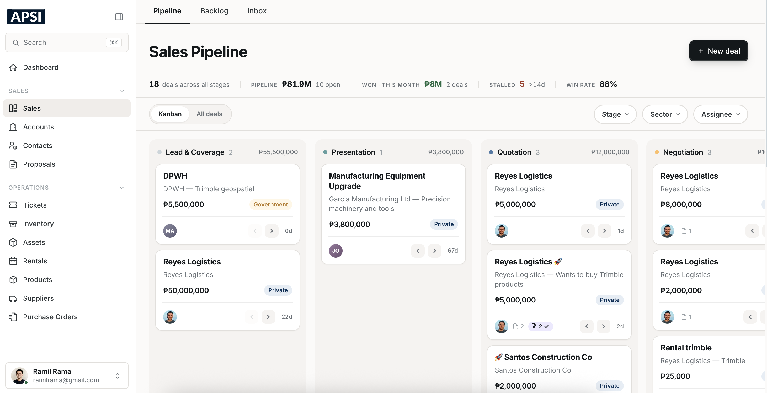
Task: Open the DPWH deal card
Action: 227,204
